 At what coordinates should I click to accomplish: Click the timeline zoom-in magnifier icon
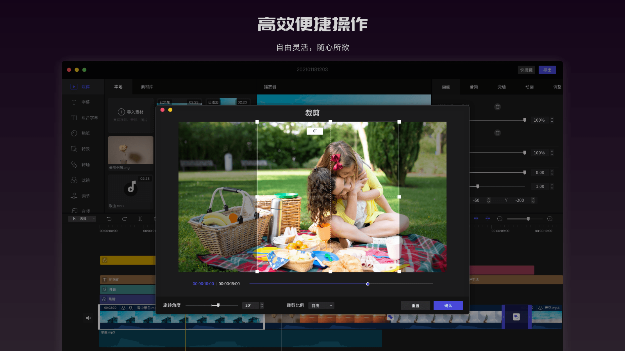pos(550,219)
